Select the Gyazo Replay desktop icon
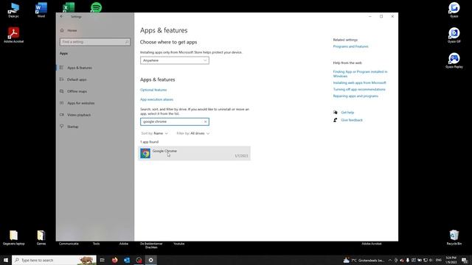Screen dimensions: 472x265 (454, 60)
